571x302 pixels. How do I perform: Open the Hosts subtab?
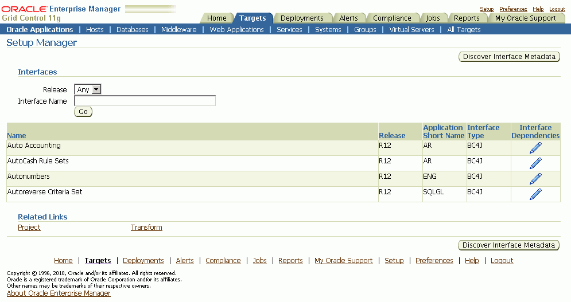click(x=95, y=29)
